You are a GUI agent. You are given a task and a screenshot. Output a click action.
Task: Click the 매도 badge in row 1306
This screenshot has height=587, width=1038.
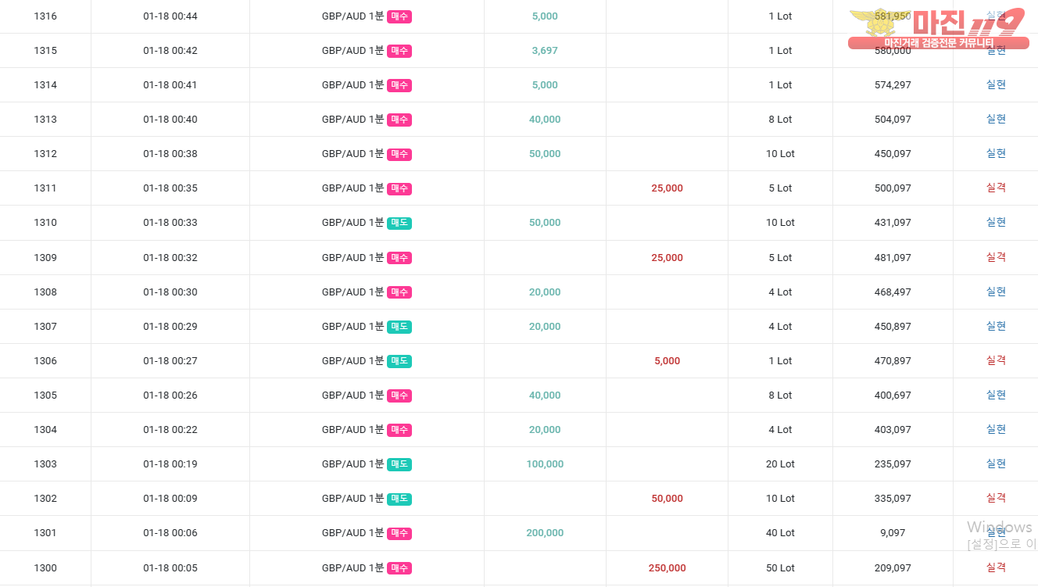click(399, 361)
